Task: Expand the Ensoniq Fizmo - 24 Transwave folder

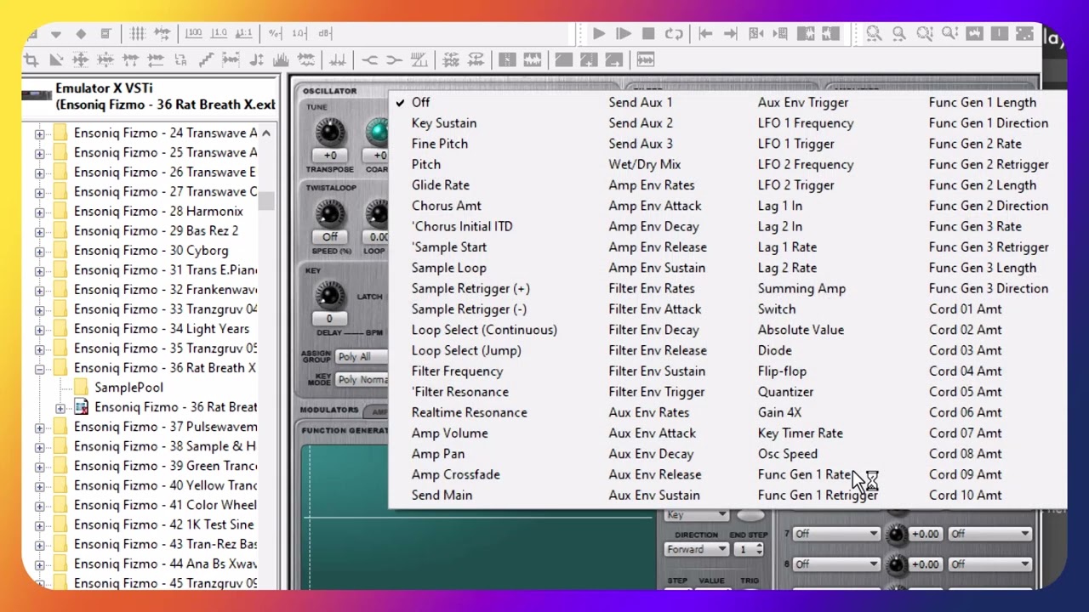Action: (x=39, y=133)
